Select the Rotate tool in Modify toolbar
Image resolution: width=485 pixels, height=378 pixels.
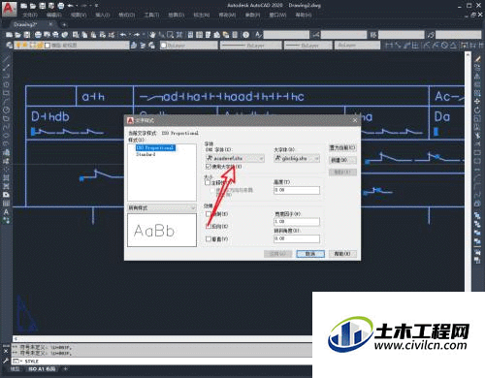pyautogui.click(x=477, y=110)
